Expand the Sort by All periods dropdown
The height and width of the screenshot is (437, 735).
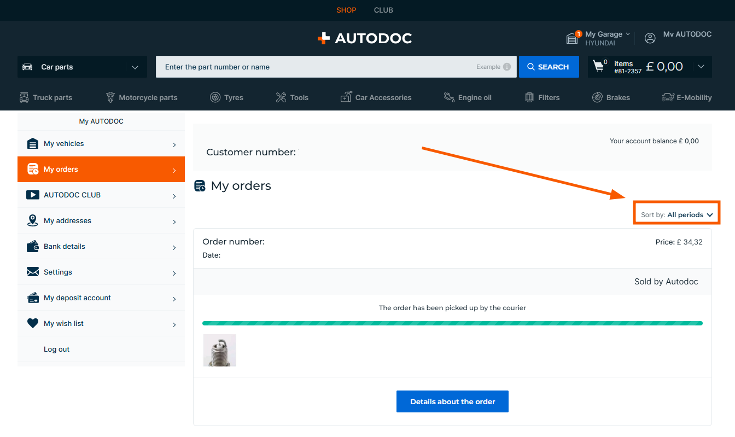pyautogui.click(x=677, y=215)
